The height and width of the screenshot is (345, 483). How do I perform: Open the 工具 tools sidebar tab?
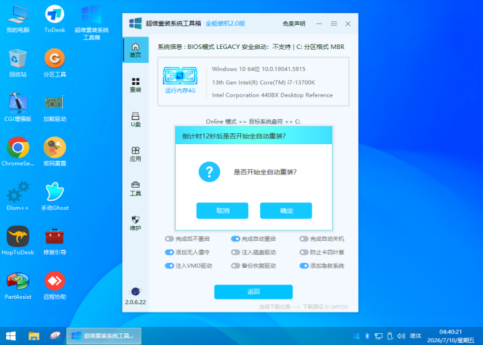pos(135,188)
